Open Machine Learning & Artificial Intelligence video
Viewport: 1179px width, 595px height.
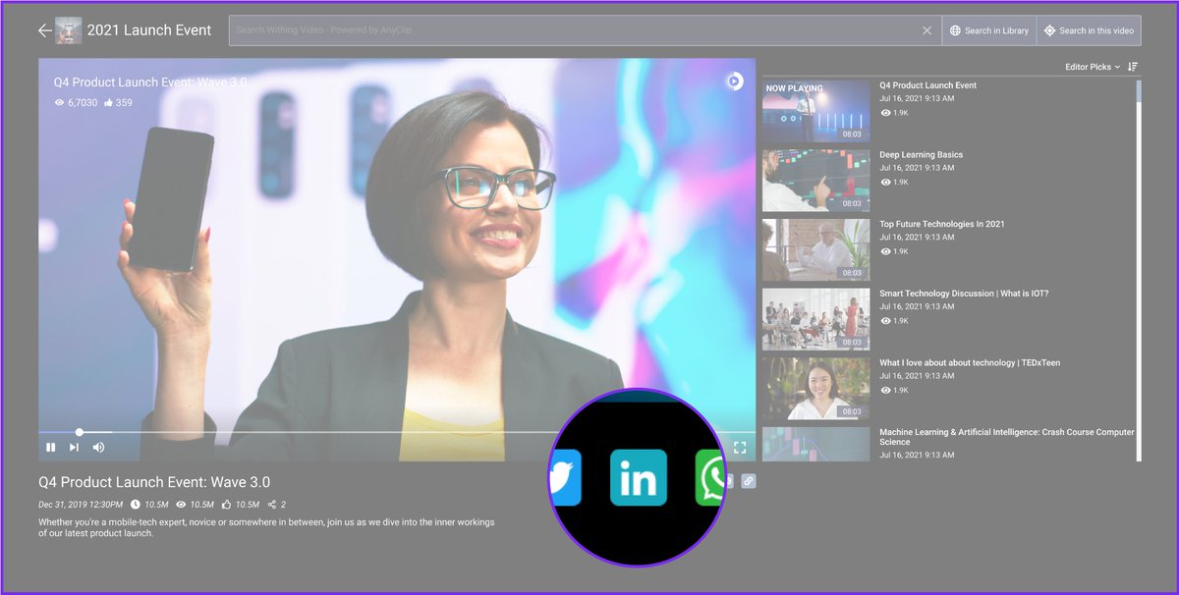[1007, 437]
